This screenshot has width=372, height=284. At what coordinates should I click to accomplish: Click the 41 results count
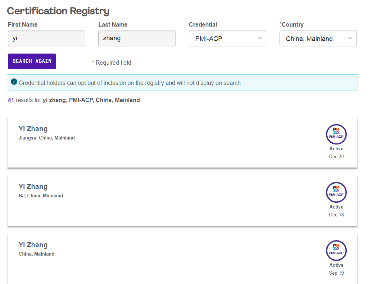(11, 100)
